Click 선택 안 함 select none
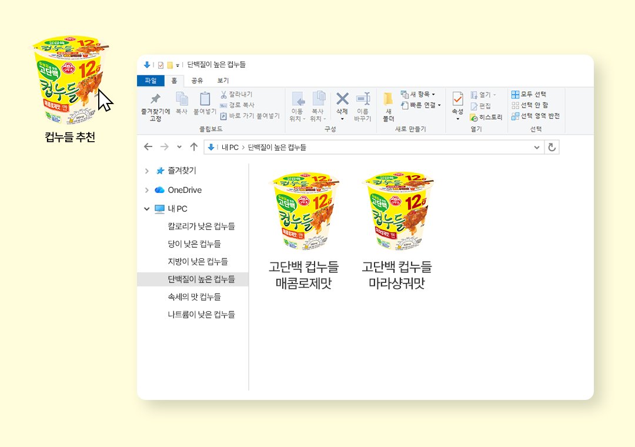The image size is (635, 447). (x=530, y=105)
